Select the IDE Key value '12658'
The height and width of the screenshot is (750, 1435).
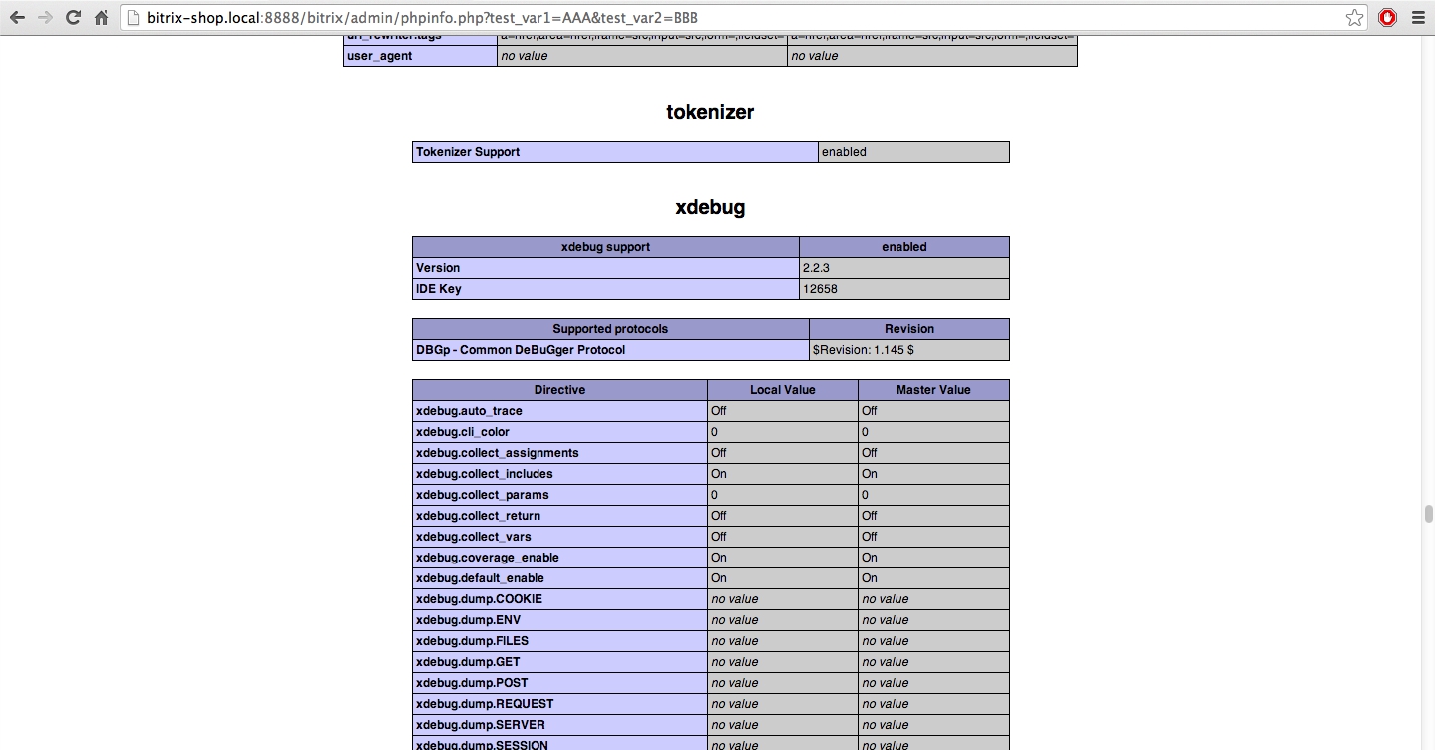coord(904,289)
